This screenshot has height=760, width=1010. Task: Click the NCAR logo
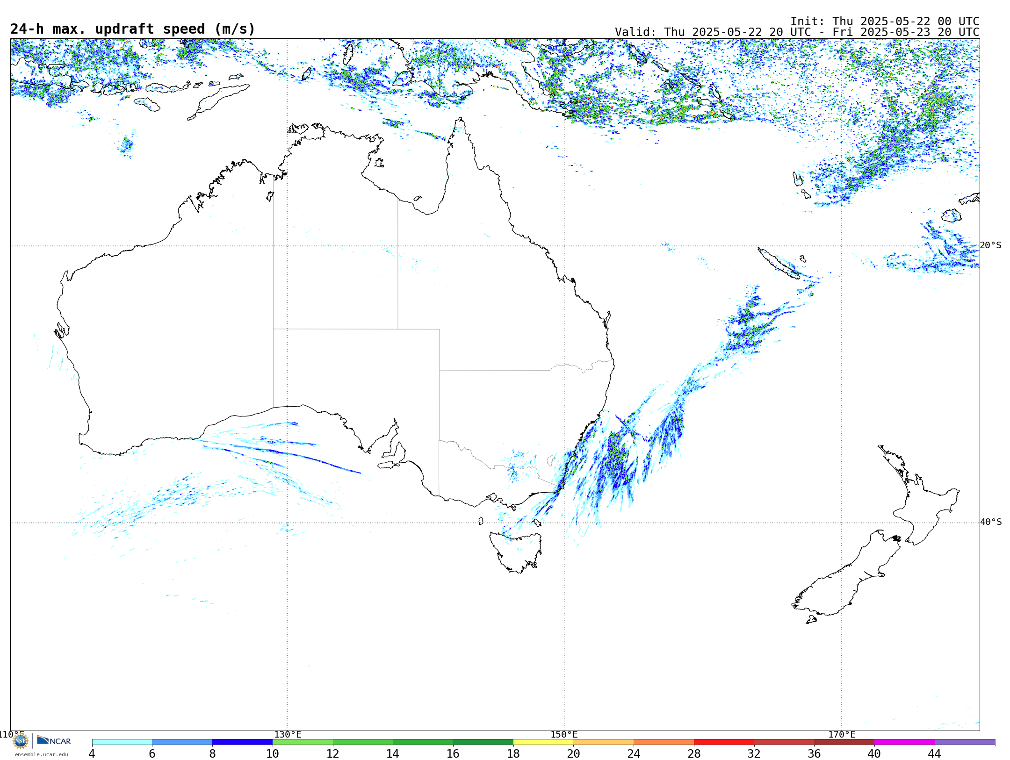pos(54,741)
